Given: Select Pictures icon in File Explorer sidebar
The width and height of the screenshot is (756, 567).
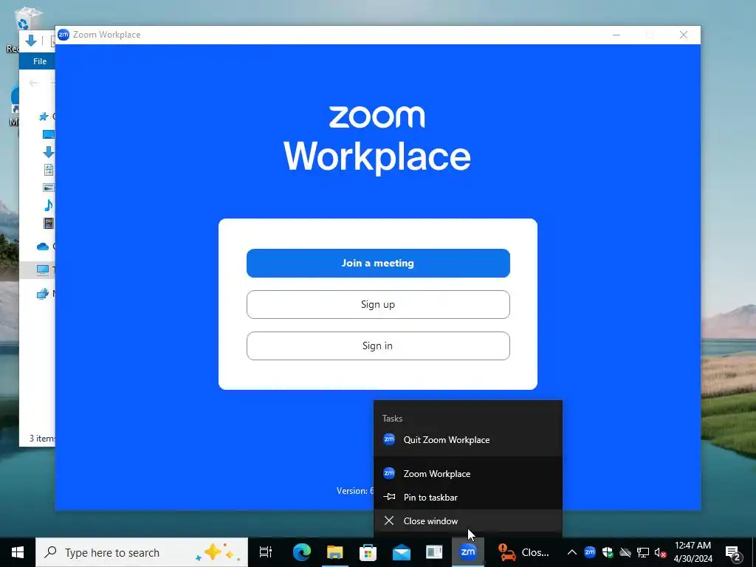Looking at the screenshot, I should click(49, 188).
